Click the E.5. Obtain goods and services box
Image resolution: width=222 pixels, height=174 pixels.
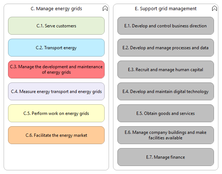coord(165,113)
